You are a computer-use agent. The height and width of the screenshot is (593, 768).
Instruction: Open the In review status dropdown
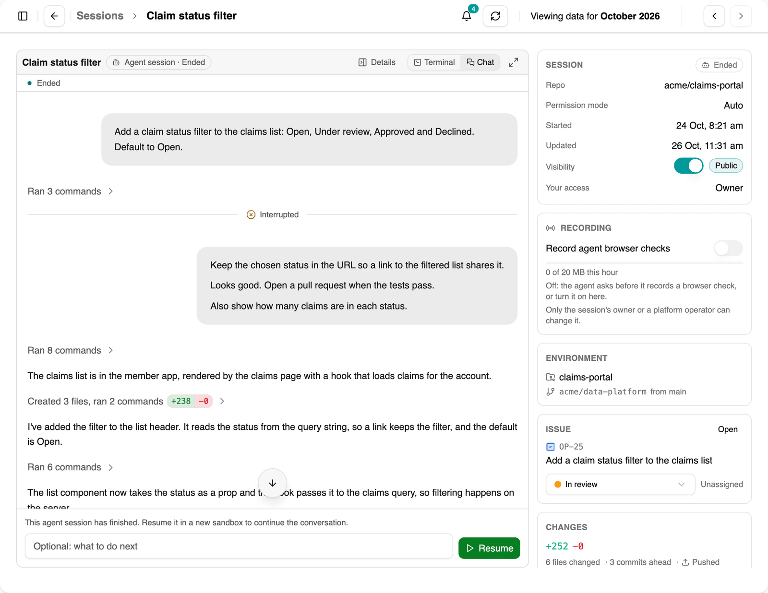click(x=620, y=485)
